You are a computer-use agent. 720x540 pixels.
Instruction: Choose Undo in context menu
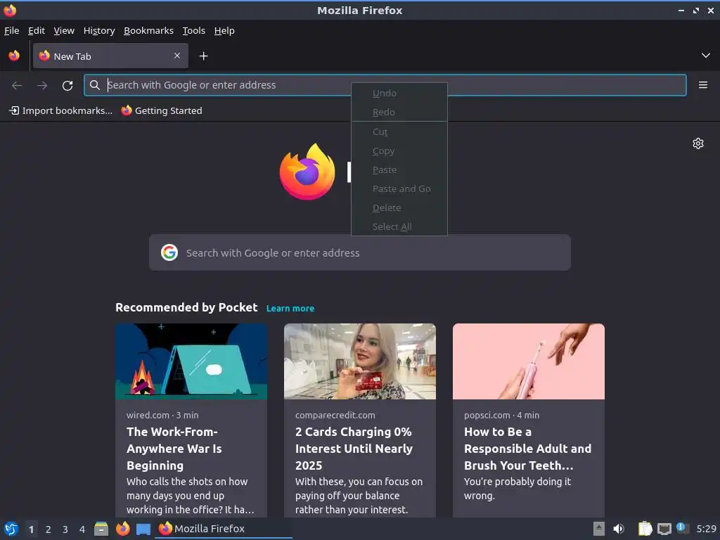tap(399, 94)
